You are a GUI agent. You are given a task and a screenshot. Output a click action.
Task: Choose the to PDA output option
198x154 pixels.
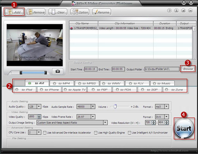125,90
